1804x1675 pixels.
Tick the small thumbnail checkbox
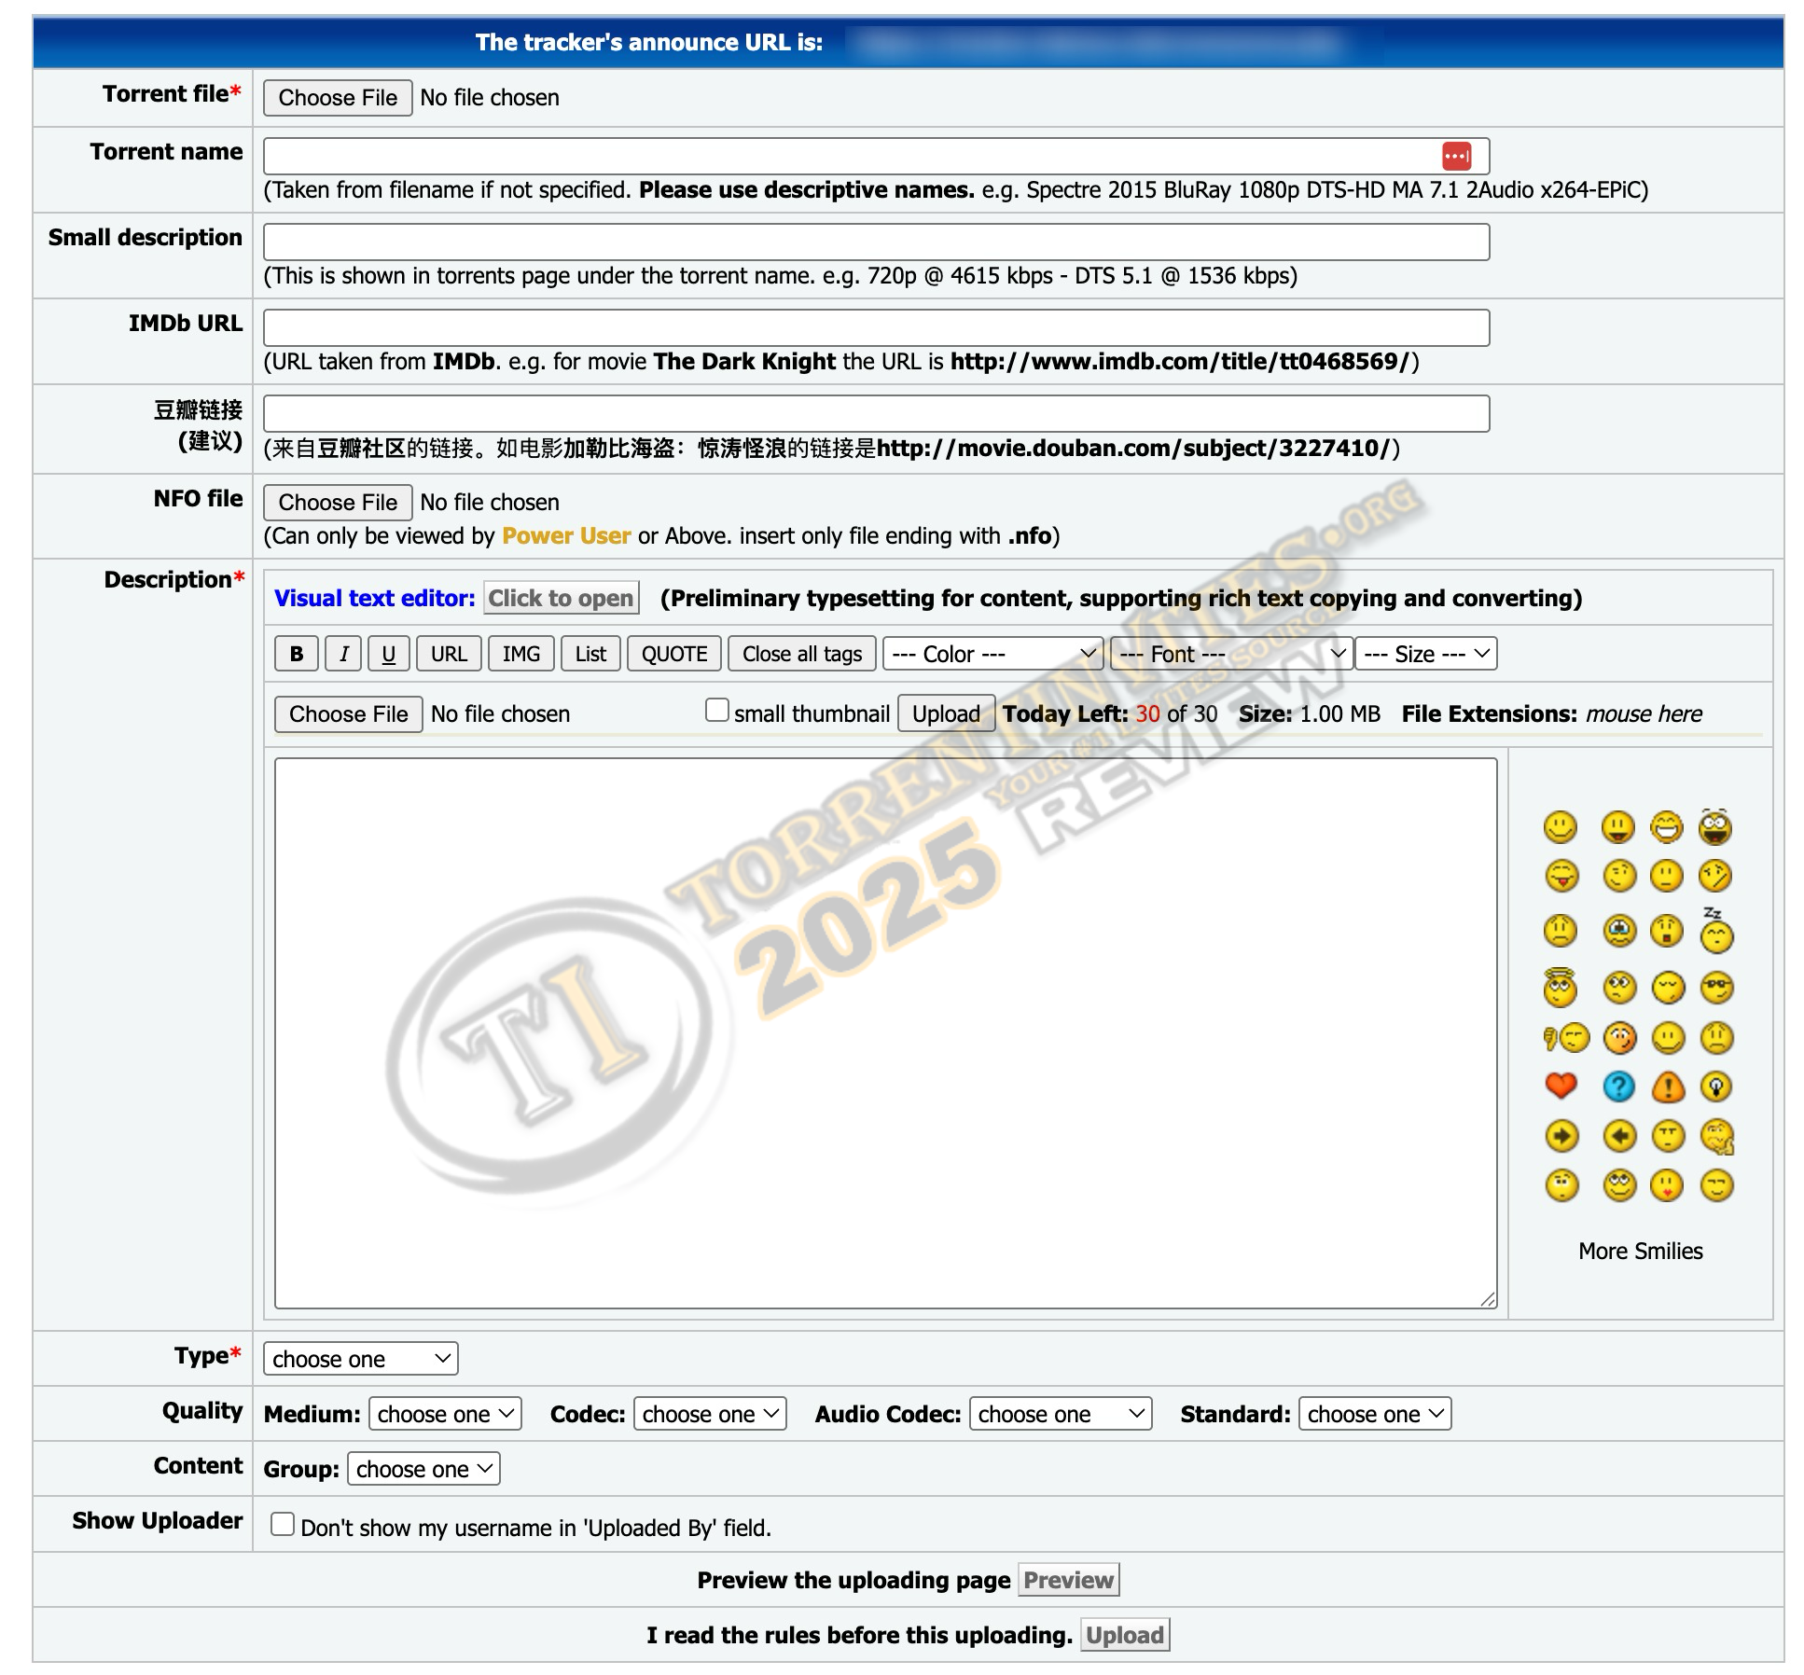[x=716, y=711]
